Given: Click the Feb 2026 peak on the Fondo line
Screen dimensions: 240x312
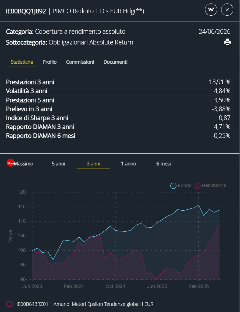Looking at the screenshot, I should click(199, 205).
